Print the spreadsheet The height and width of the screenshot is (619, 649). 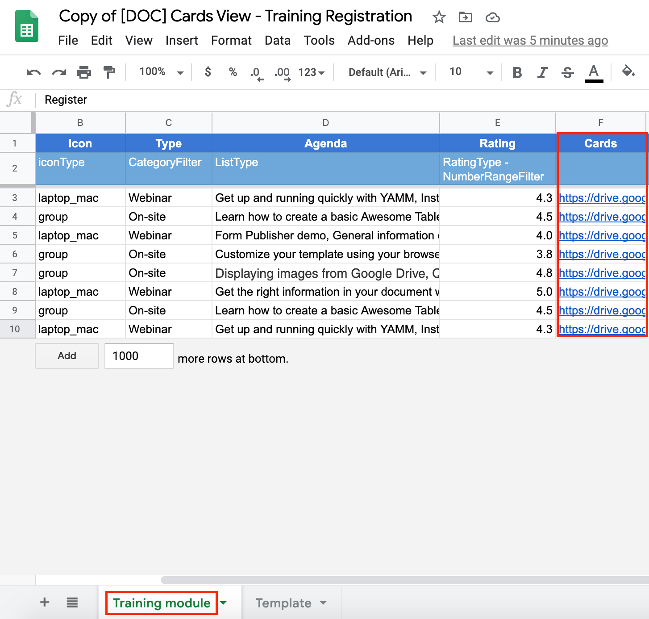[84, 72]
